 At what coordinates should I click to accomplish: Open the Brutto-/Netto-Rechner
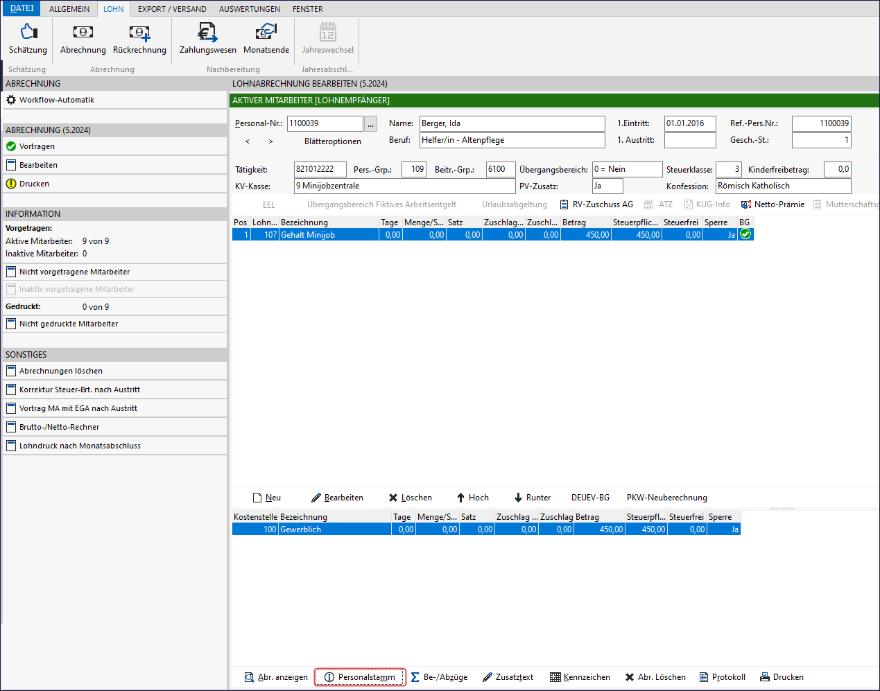coord(114,427)
